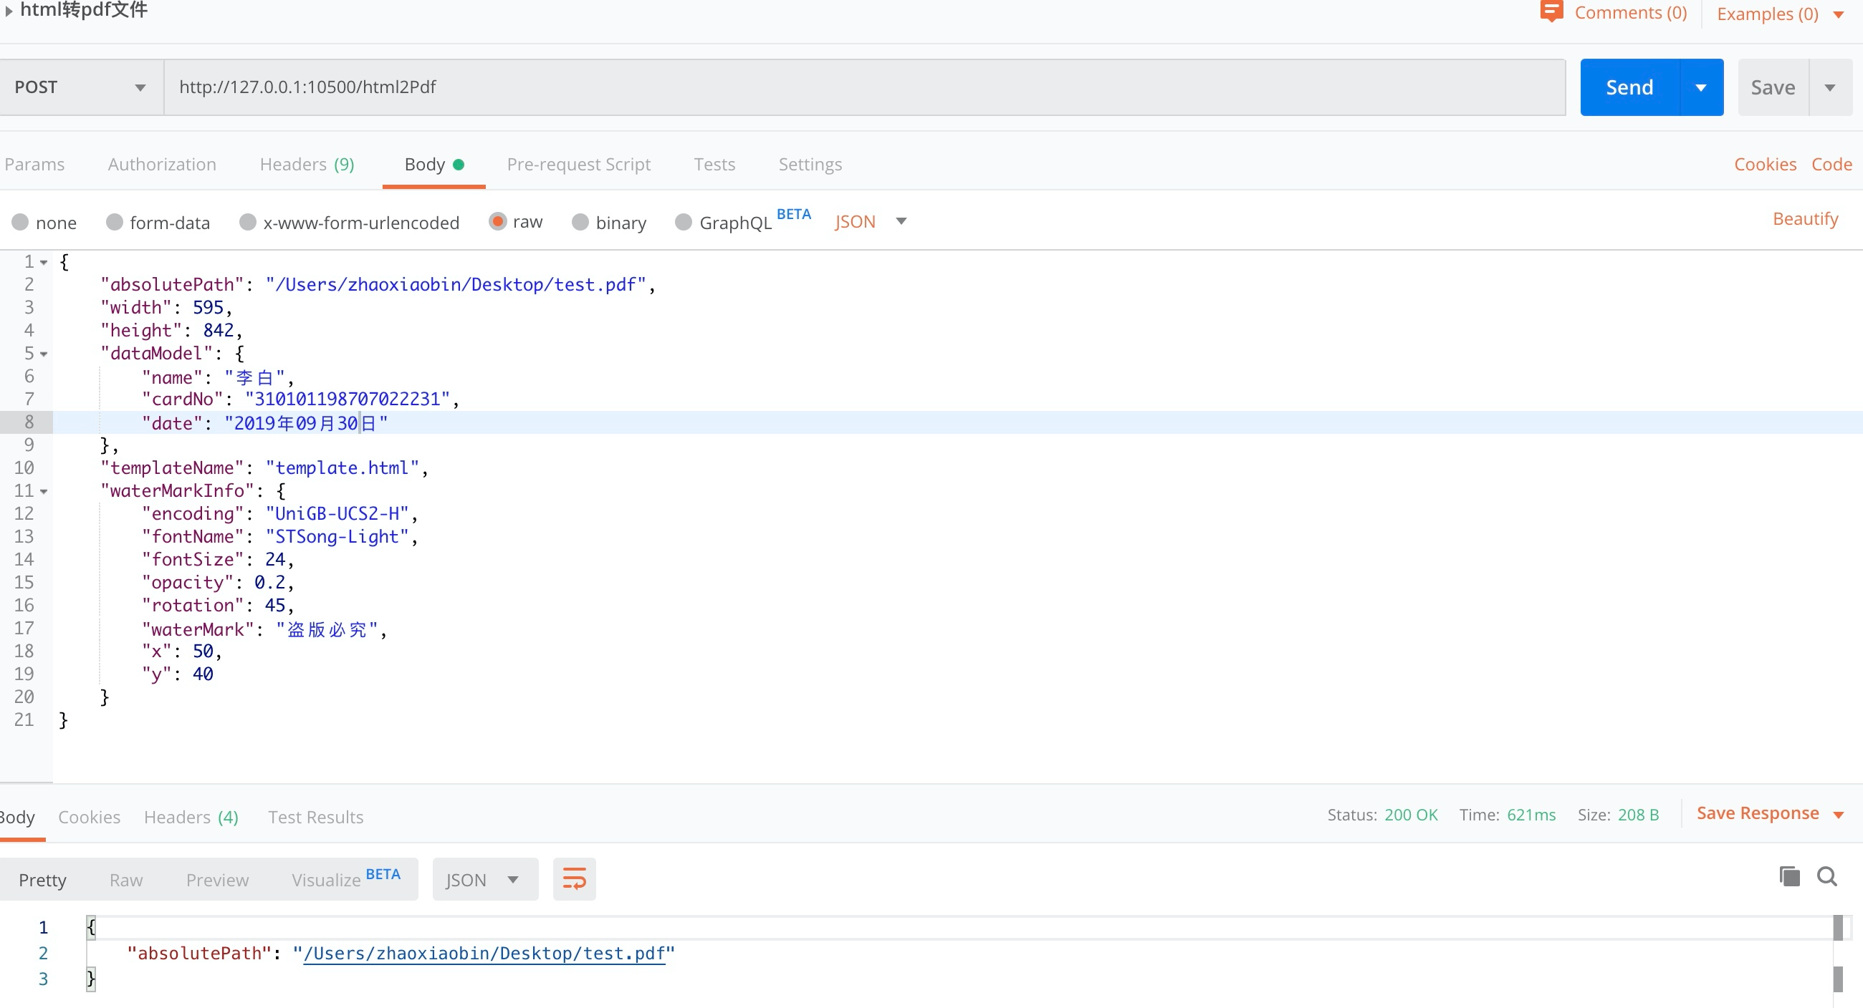Open the response JSON format dropdown

(x=484, y=879)
